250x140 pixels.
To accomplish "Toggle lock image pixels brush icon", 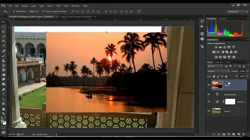I will [x=218, y=76].
